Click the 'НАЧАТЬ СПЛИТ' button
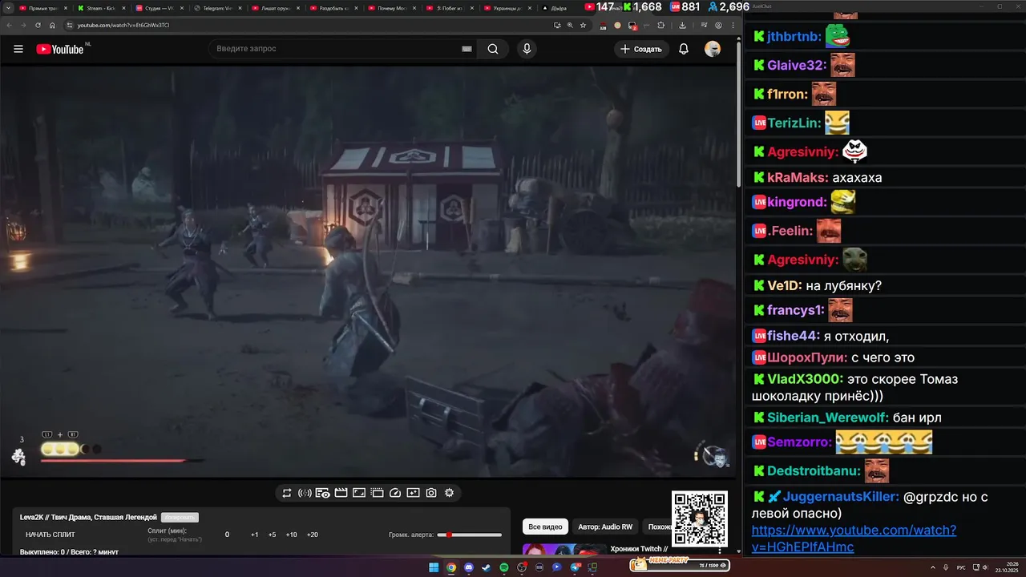Screen dimensions: 1026x577 click(x=50, y=535)
